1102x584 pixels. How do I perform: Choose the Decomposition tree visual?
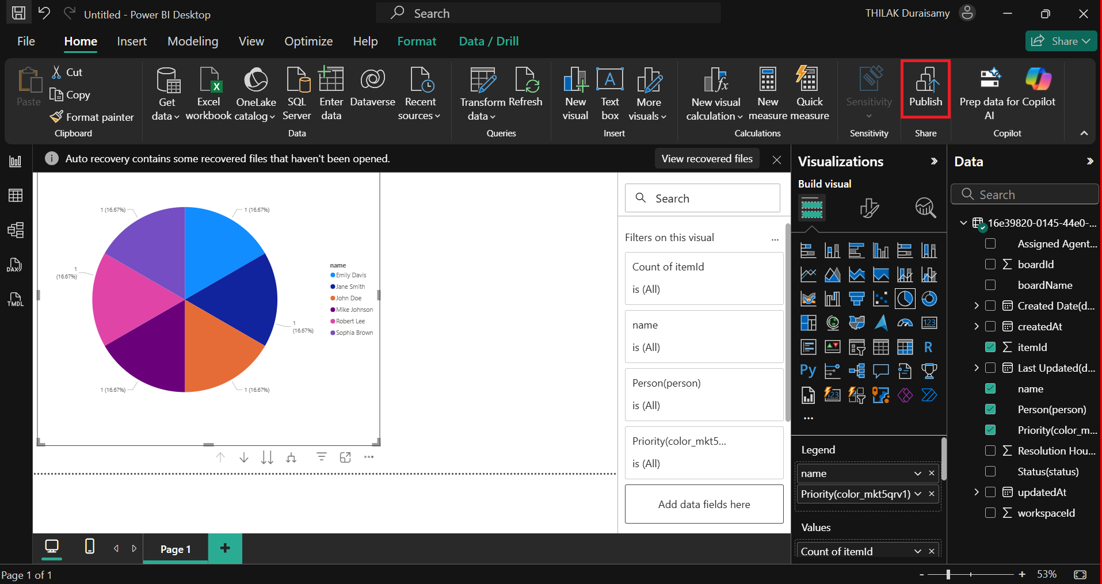(x=857, y=371)
